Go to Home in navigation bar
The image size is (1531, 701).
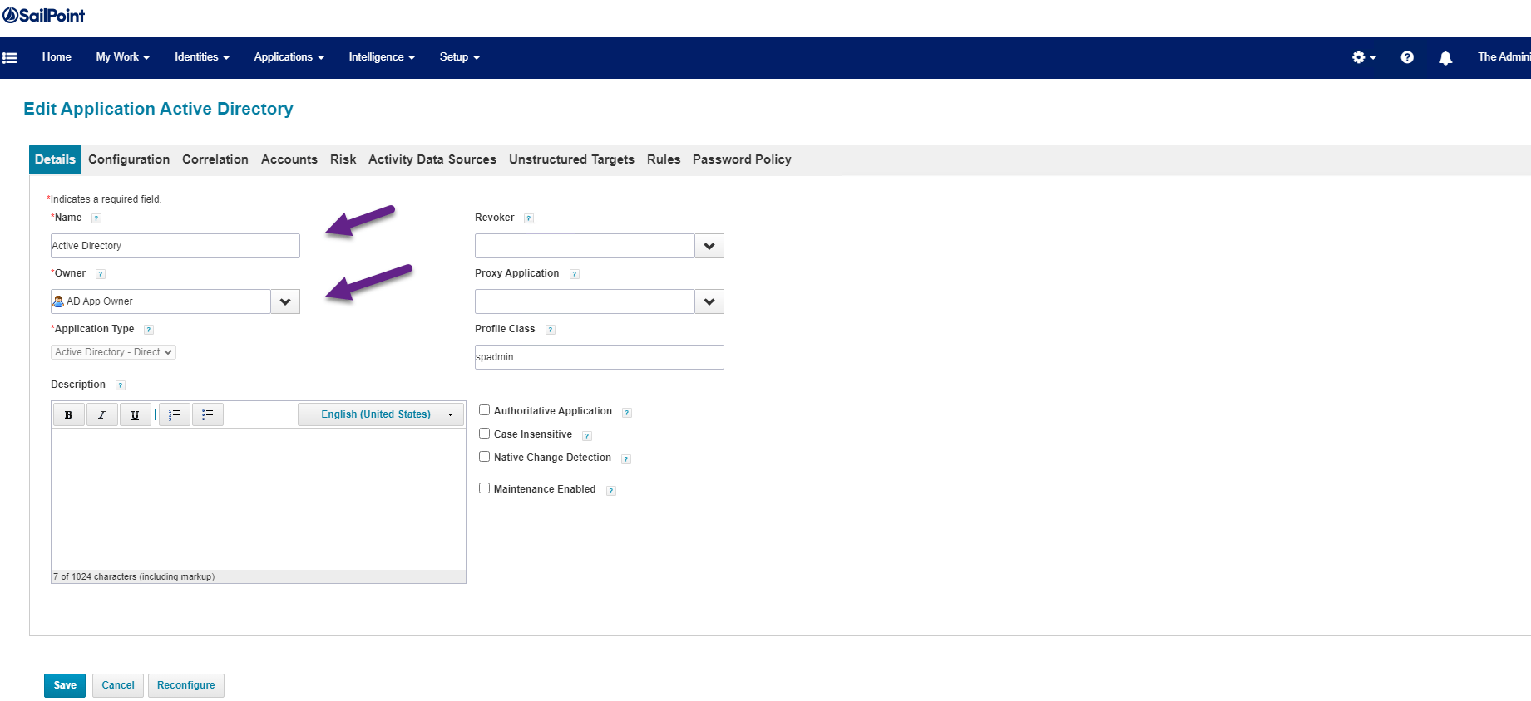(x=57, y=57)
